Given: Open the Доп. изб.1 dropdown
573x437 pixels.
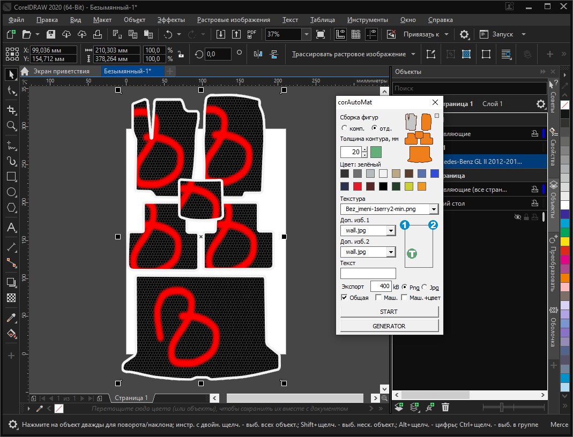Looking at the screenshot, I should point(391,230).
